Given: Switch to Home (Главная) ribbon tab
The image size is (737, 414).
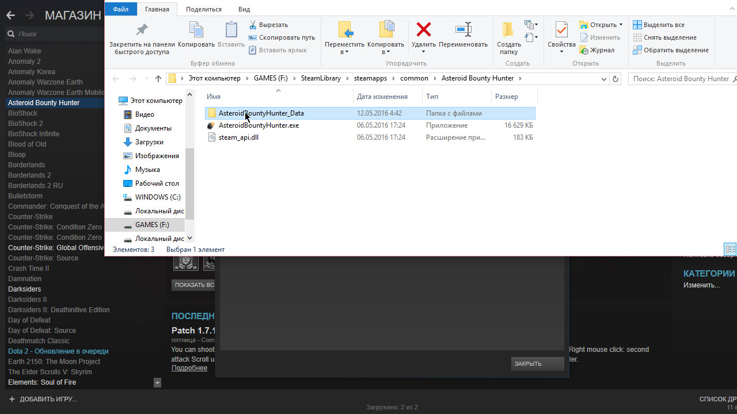Looking at the screenshot, I should (x=157, y=9).
